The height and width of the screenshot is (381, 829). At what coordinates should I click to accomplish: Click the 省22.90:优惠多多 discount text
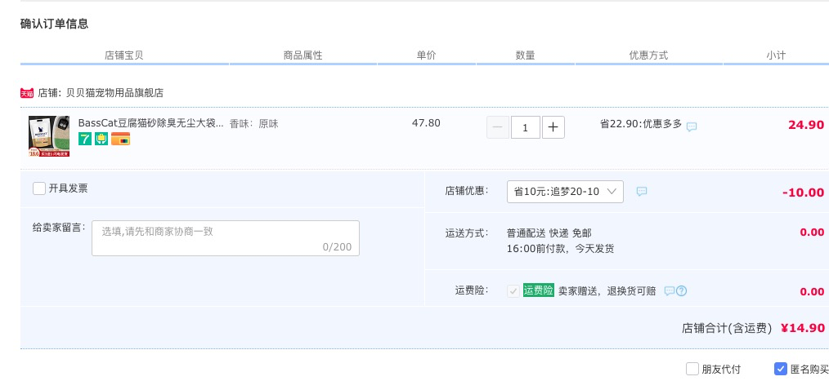pyautogui.click(x=641, y=124)
